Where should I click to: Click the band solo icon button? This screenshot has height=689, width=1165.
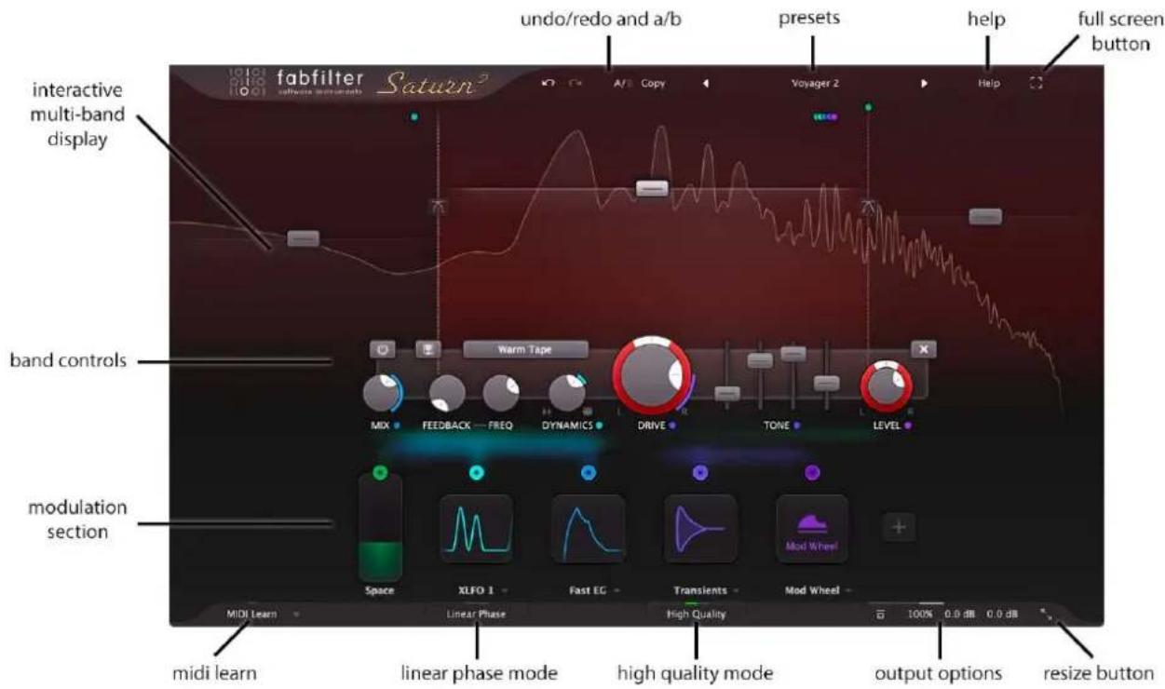click(x=428, y=349)
